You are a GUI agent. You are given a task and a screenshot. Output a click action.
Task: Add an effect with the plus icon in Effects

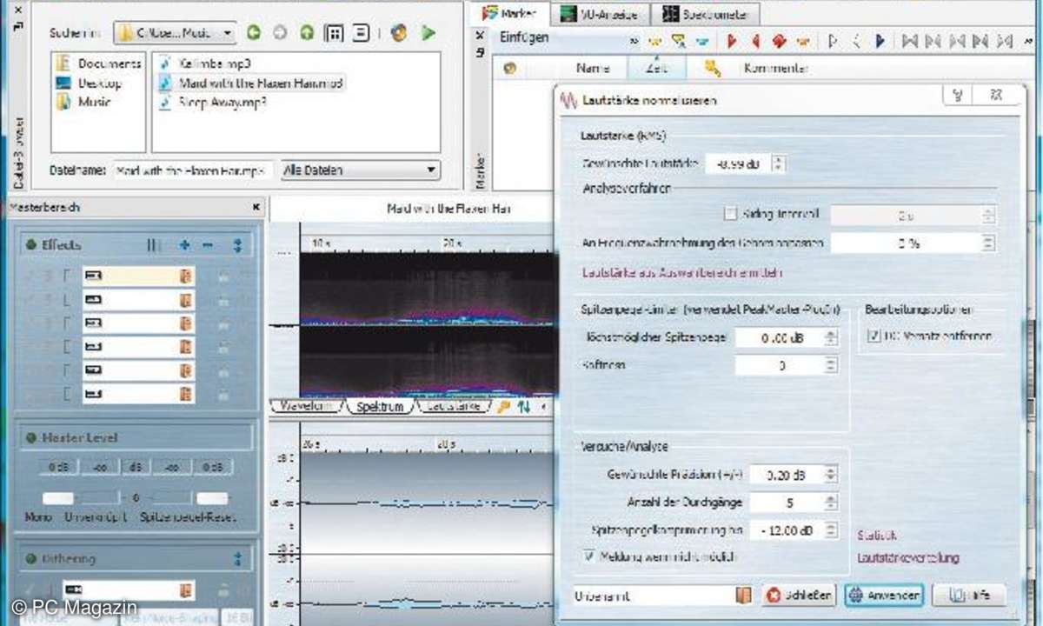(184, 246)
